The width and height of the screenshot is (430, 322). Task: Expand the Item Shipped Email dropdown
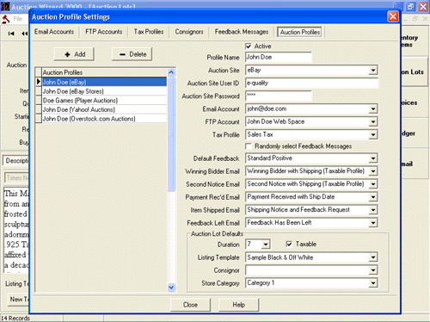[x=373, y=210]
